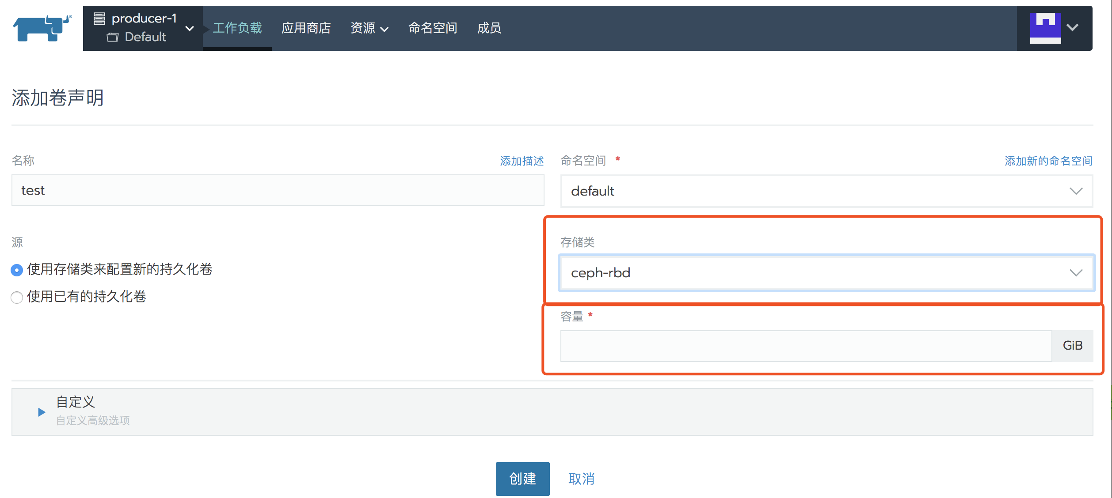Click the producer-1 cluster icon
This screenshot has height=498, width=1112.
pos(100,19)
